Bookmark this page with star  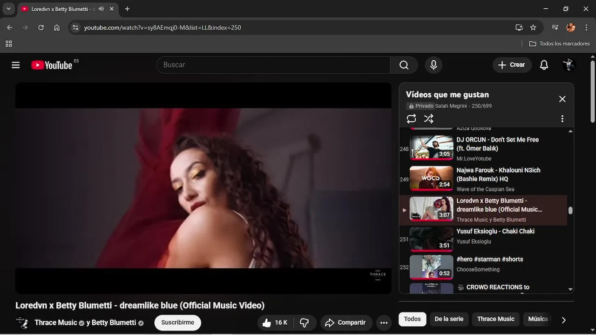(533, 27)
